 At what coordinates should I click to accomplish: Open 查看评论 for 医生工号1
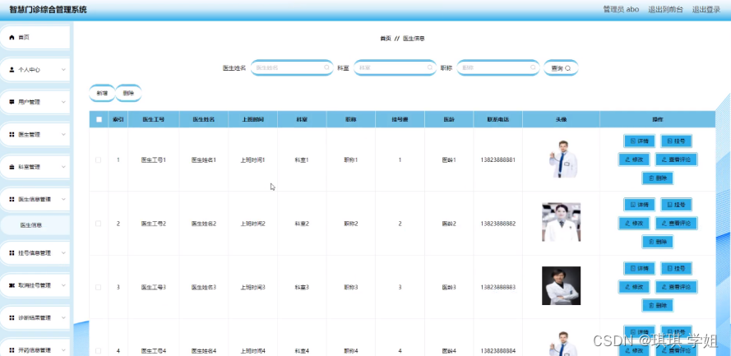coord(676,160)
